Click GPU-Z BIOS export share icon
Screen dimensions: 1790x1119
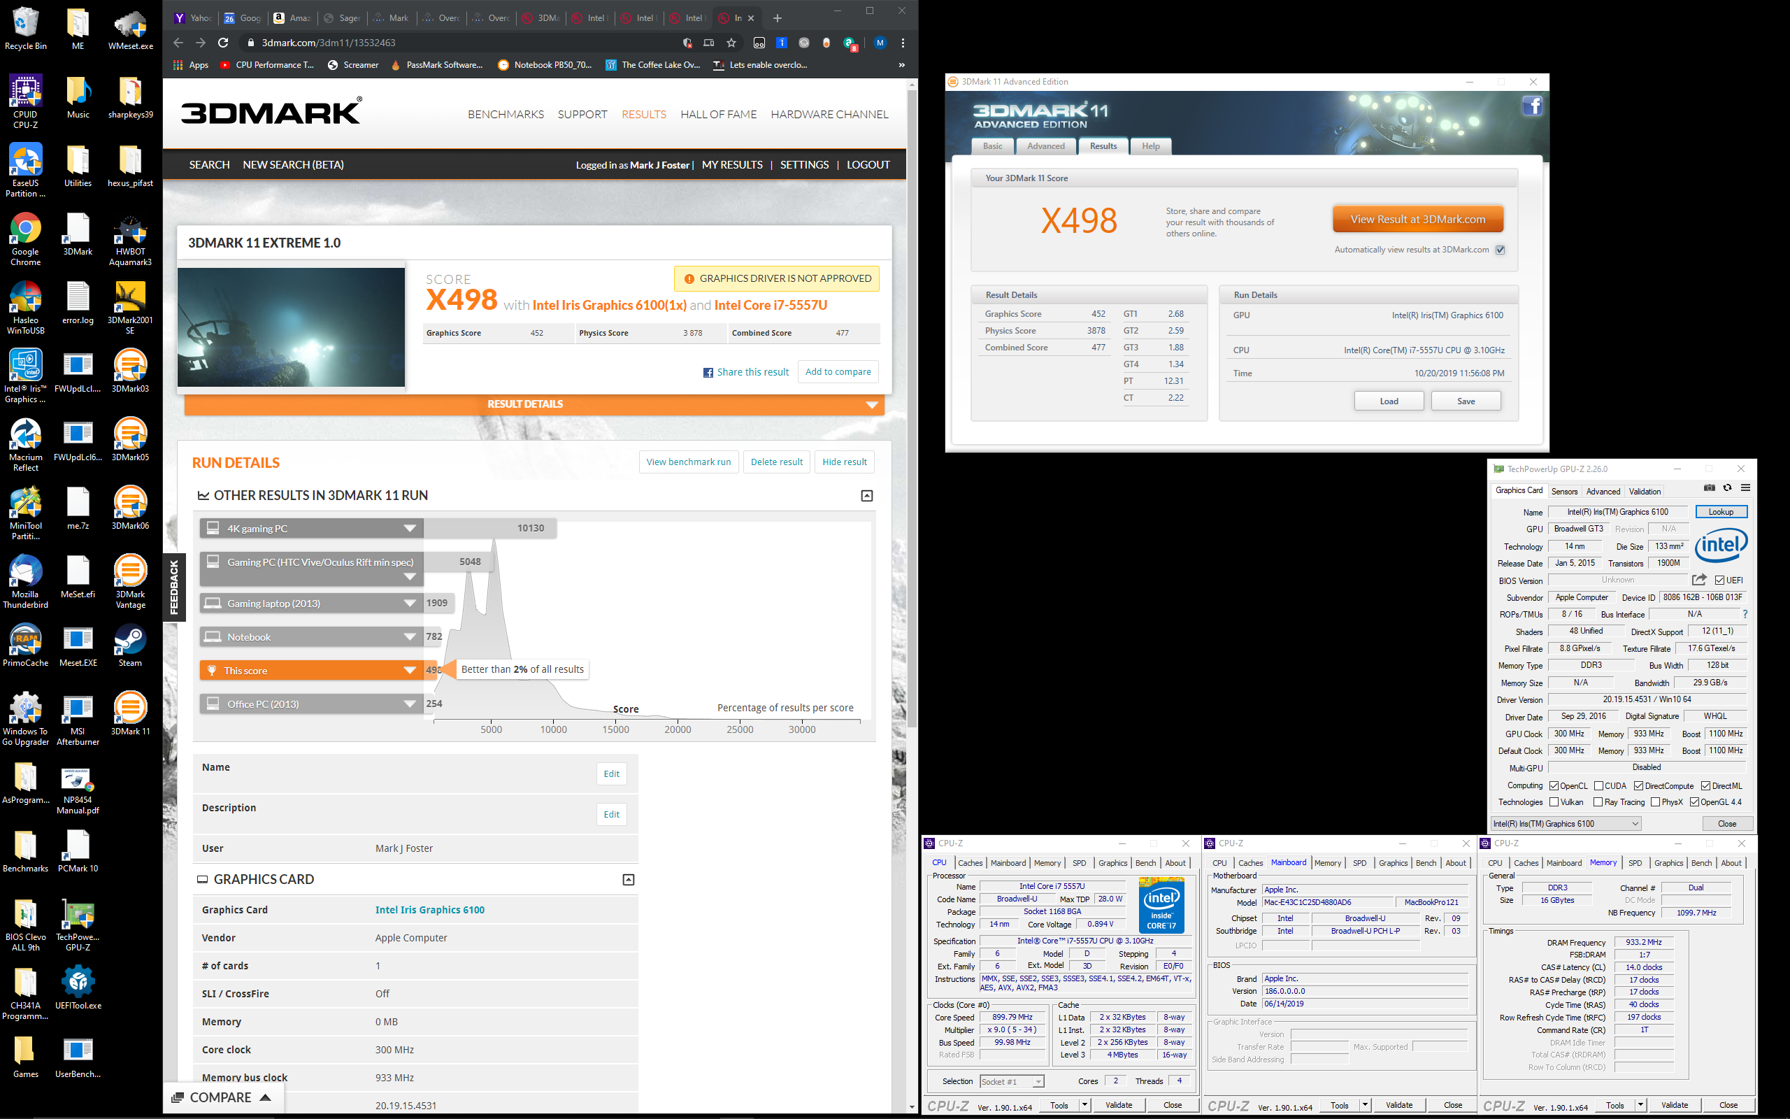[1700, 580]
